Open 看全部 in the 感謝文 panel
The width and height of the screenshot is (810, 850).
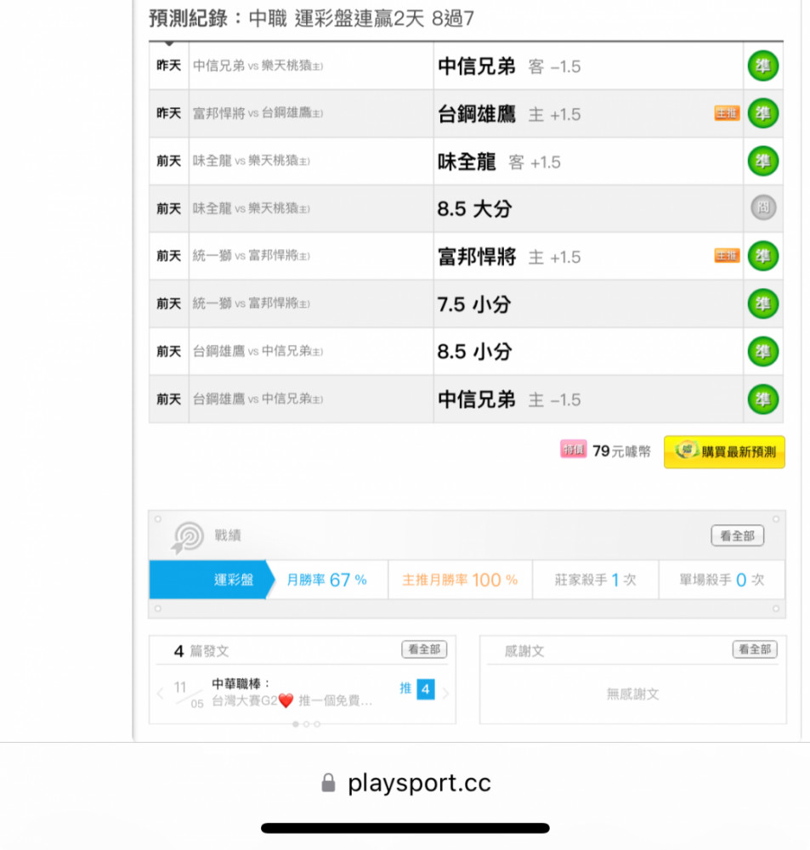tap(755, 649)
